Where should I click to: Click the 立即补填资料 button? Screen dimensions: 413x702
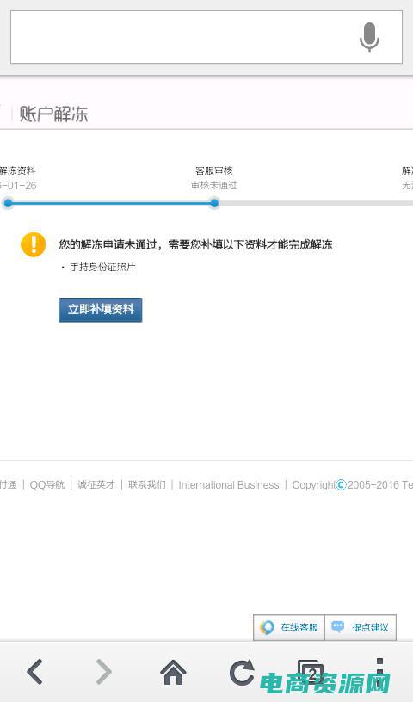101,310
